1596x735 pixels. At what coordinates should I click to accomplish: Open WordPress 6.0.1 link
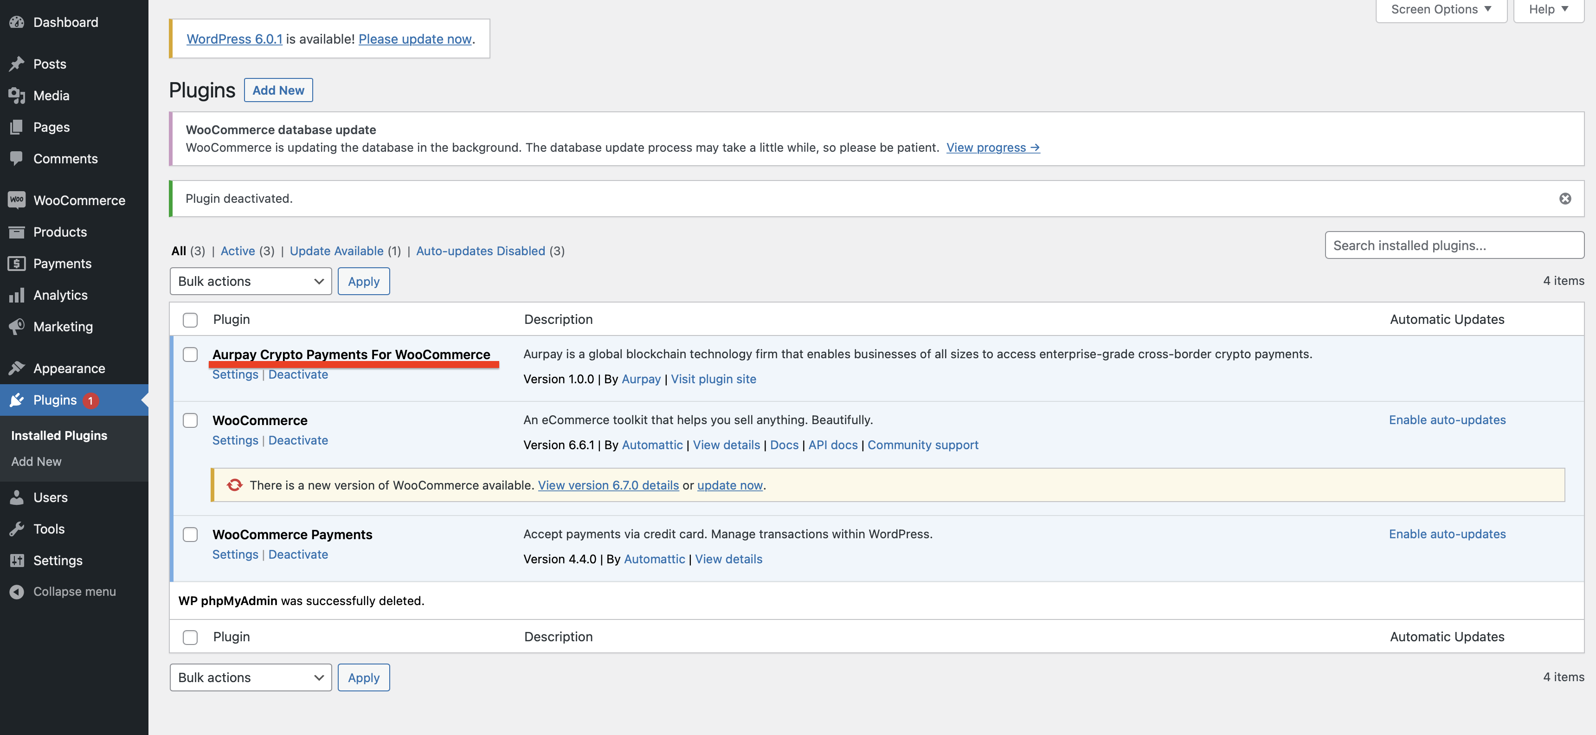234,39
